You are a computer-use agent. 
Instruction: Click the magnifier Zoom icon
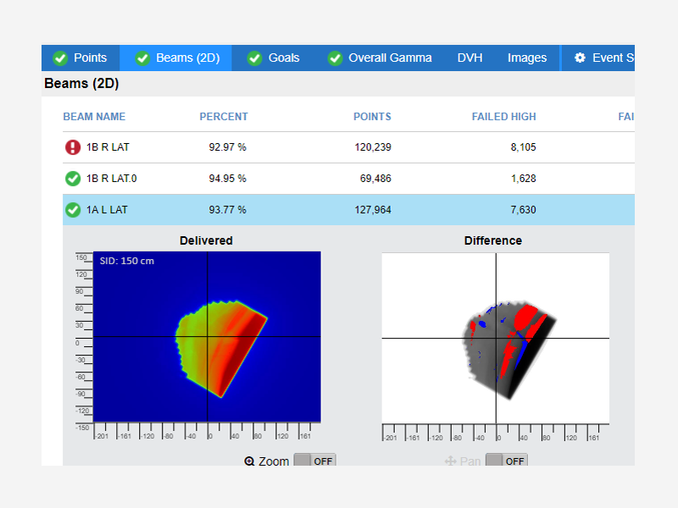coord(249,461)
